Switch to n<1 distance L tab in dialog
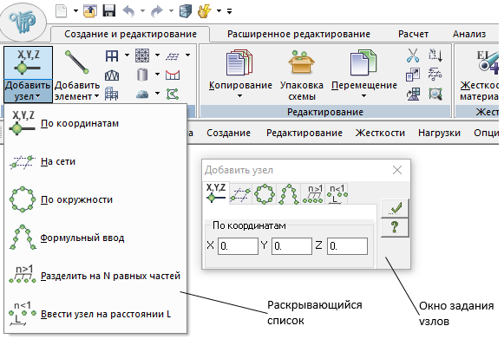Image resolution: width=504 pixels, height=339 pixels. 337,194
